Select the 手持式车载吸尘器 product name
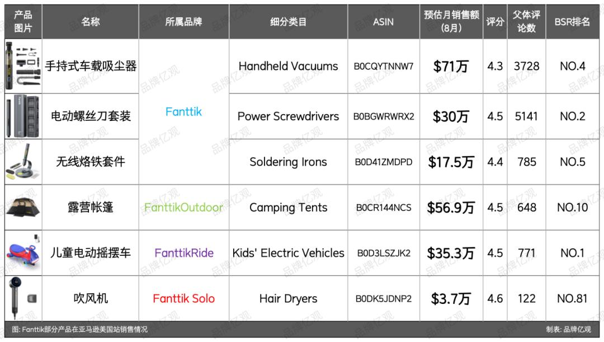The width and height of the screenshot is (604, 342). (90, 66)
